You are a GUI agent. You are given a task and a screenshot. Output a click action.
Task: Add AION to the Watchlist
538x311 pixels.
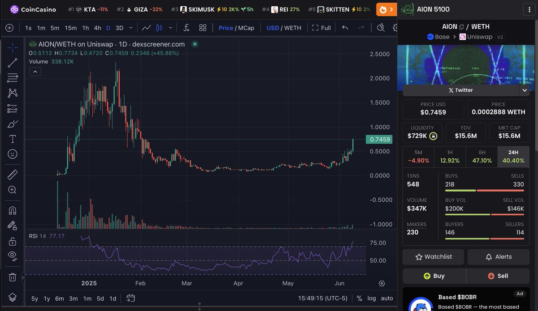tap(433, 256)
